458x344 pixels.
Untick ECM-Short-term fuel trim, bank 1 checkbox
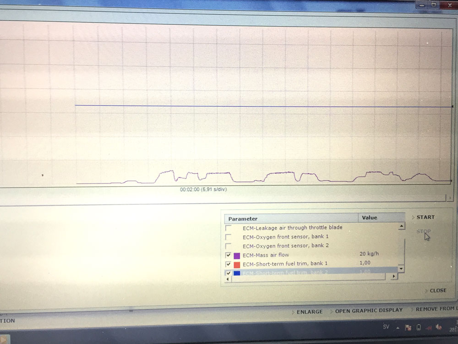[228, 264]
